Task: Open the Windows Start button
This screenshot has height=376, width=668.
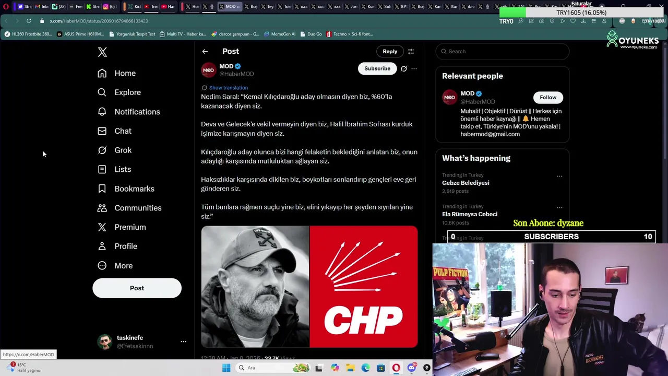Action: click(226, 368)
